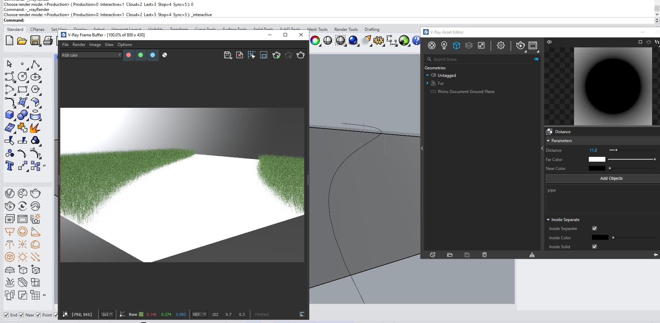Viewport: 660px width, 323px height.
Task: Toggle the Inside Solid checkbox
Action: 594,246
